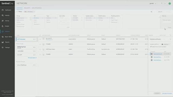Click the Groups button

[x=160, y=12]
